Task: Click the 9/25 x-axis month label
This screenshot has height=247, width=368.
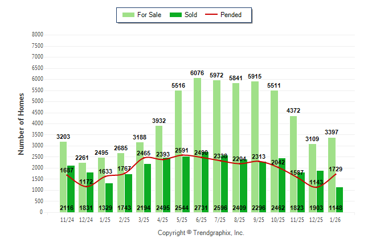Action: (259, 219)
